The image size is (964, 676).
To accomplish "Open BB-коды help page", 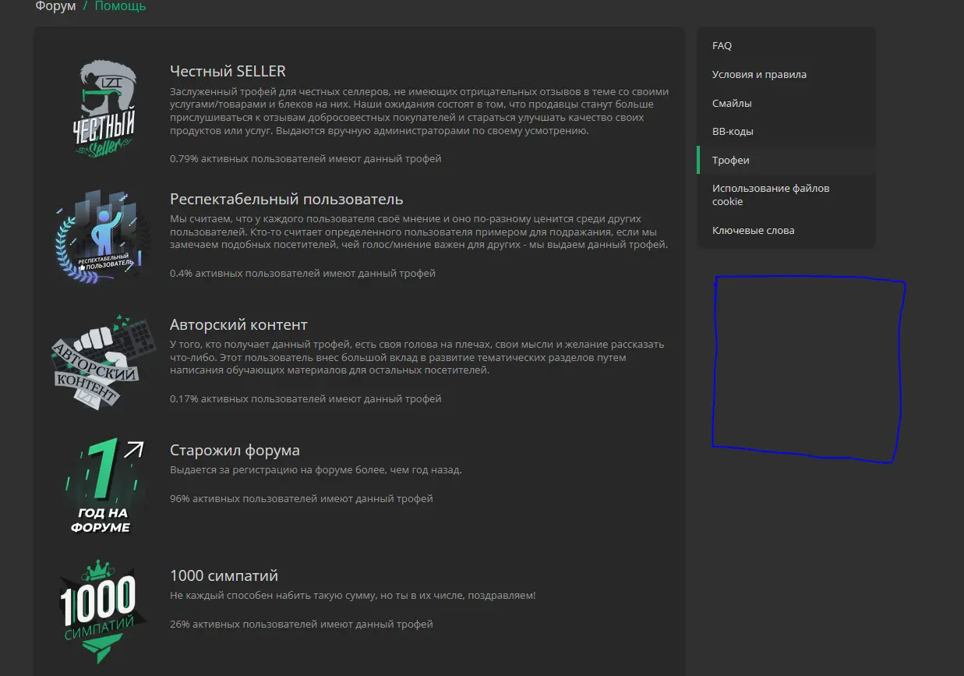I will click(x=786, y=132).
